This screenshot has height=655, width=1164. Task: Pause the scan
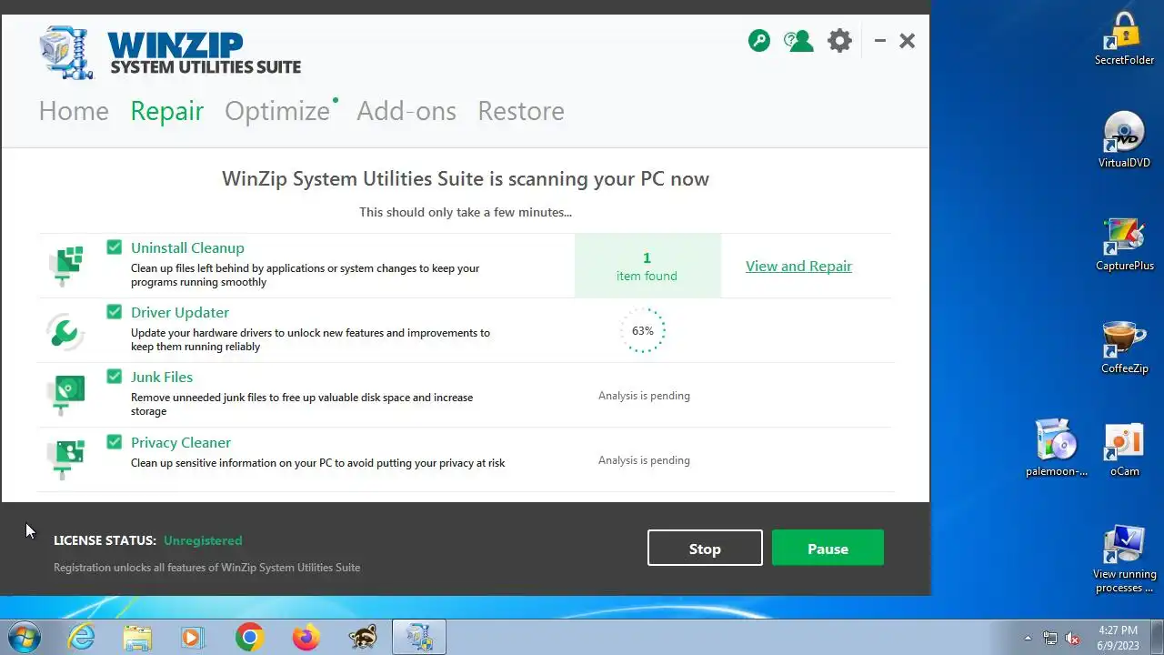point(828,549)
